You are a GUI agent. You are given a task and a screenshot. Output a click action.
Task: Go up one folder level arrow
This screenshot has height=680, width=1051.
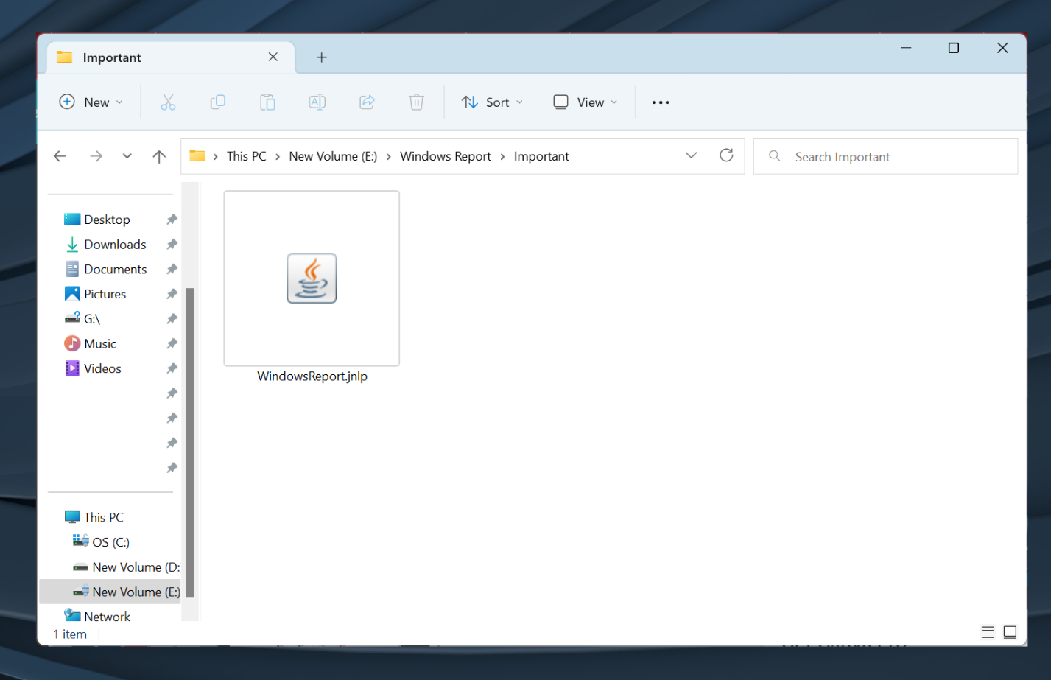click(159, 156)
